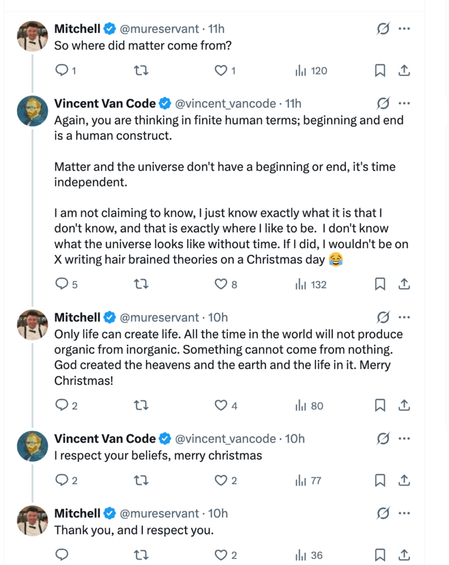Click the 11h timestamp on Vincent's post
Screen dimensions: 449x565
click(294, 103)
